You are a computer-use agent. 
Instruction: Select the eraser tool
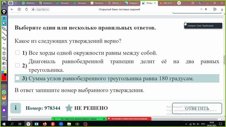[4, 38]
